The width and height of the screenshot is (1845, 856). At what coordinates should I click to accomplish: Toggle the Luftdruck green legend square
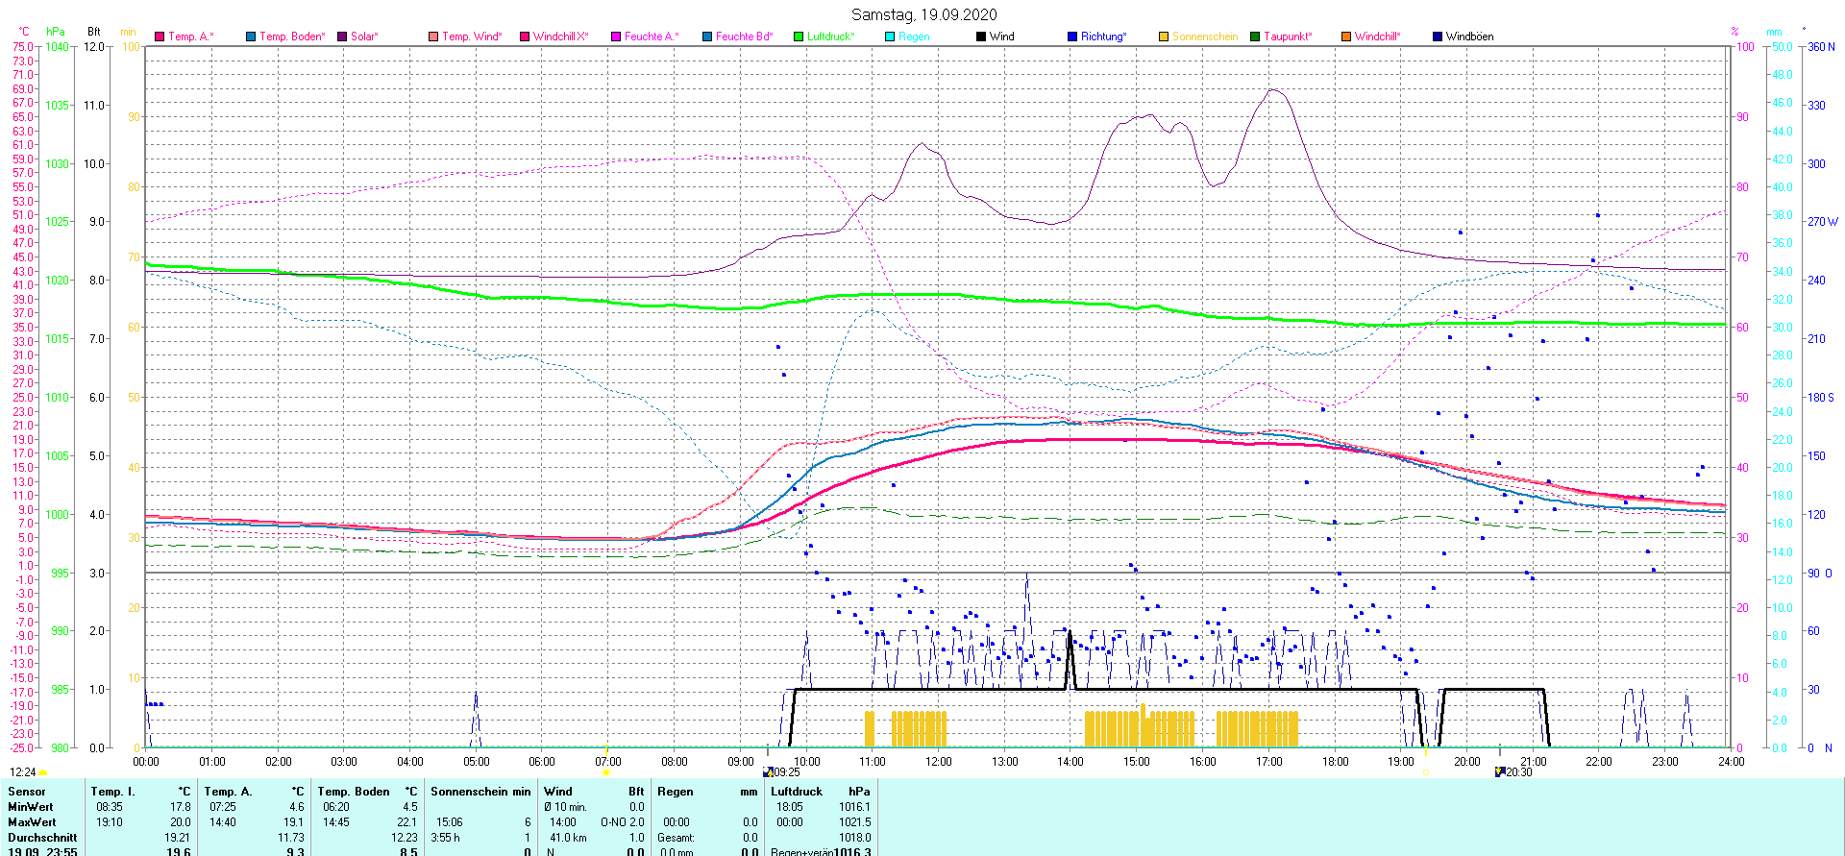pyautogui.click(x=799, y=37)
